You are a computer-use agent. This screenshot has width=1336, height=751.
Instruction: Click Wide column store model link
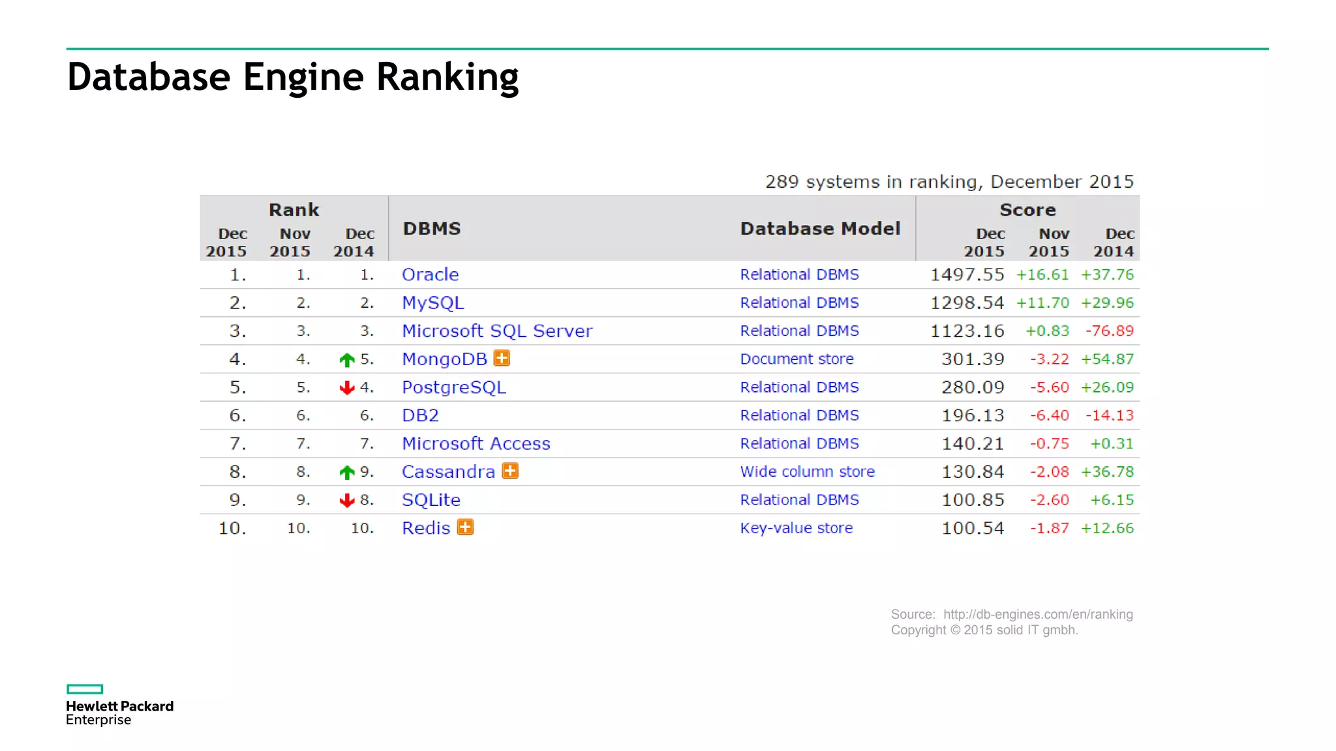807,471
